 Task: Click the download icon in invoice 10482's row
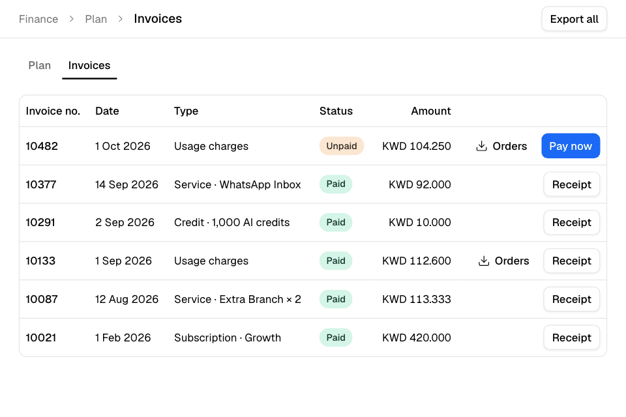(481, 146)
